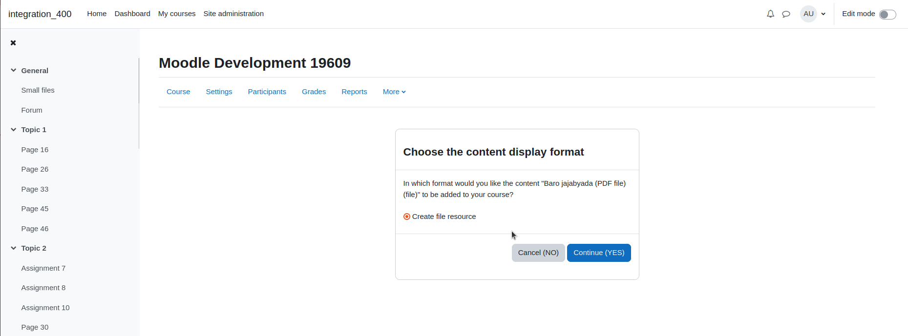Image resolution: width=908 pixels, height=336 pixels.
Task: Close the course index drawer
Action: click(x=13, y=43)
